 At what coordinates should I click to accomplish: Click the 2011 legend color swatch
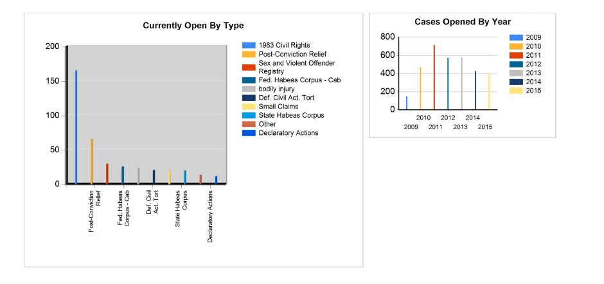tap(516, 55)
